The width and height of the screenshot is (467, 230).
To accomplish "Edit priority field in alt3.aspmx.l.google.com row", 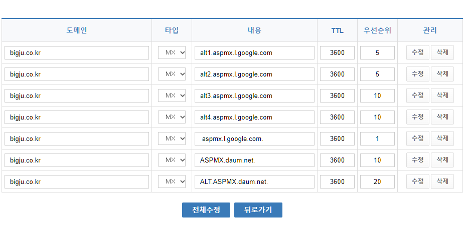I will (x=377, y=95).
